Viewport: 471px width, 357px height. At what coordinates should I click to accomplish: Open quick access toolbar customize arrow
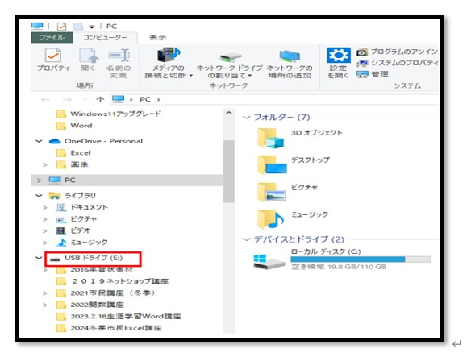[x=92, y=27]
